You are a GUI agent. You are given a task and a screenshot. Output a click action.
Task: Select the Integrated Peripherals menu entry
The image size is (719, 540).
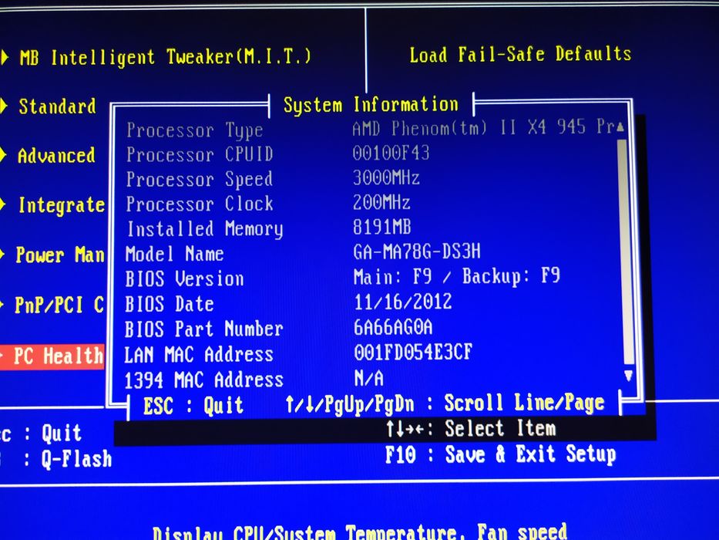(62, 205)
